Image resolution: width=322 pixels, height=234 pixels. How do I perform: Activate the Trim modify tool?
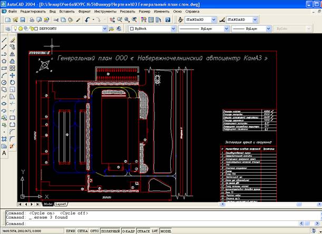tap(12, 103)
